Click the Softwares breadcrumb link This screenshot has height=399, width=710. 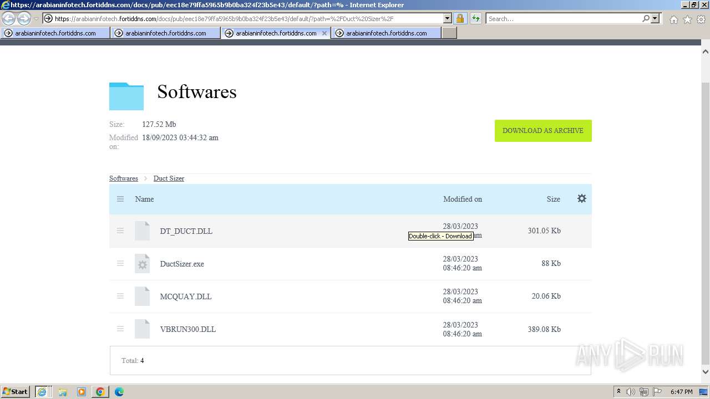[124, 178]
